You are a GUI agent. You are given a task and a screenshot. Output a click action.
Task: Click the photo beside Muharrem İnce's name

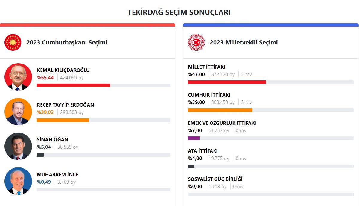point(18,181)
